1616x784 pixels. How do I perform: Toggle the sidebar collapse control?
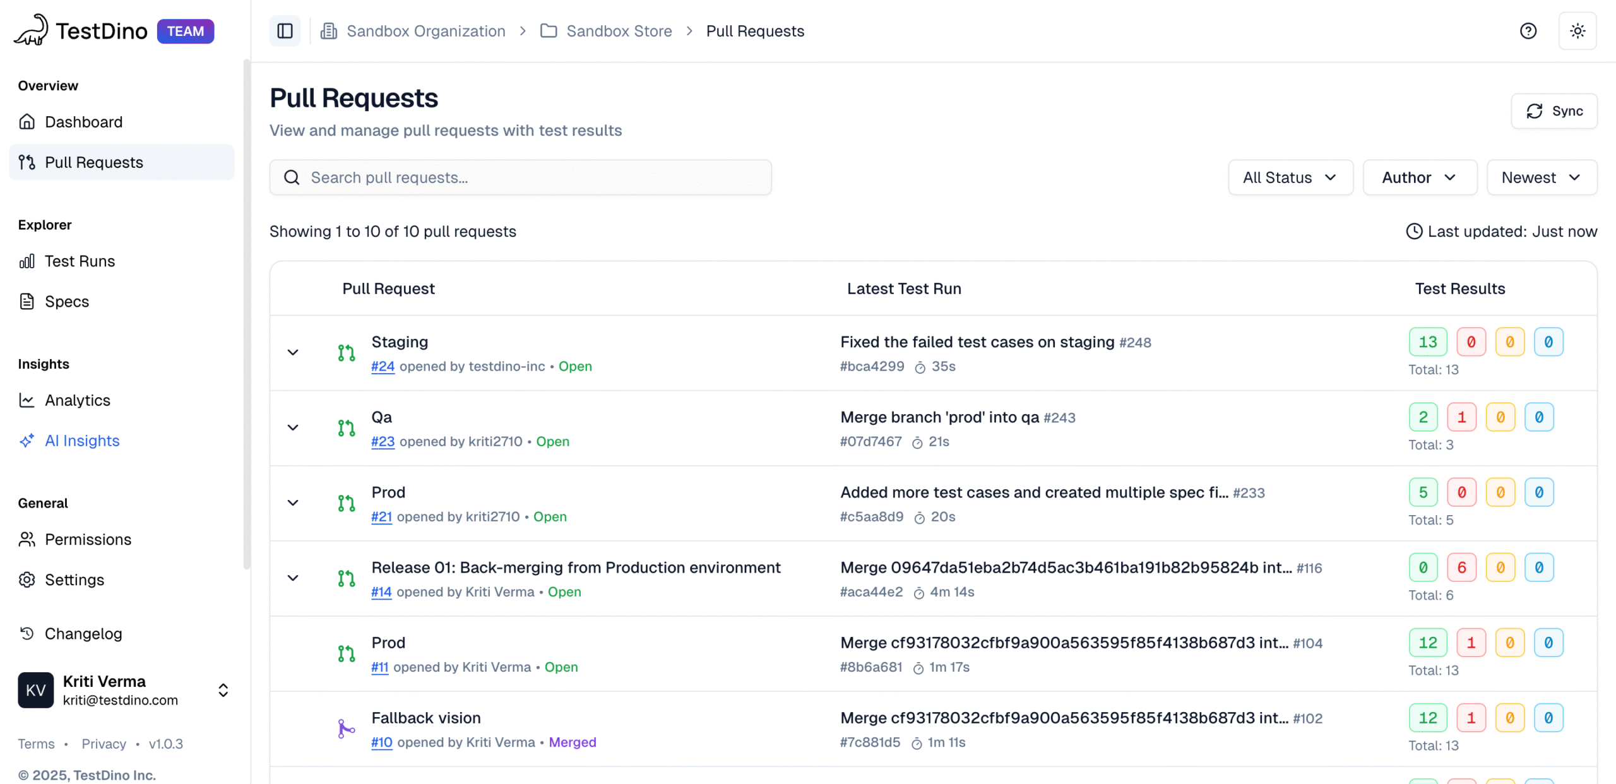285,30
